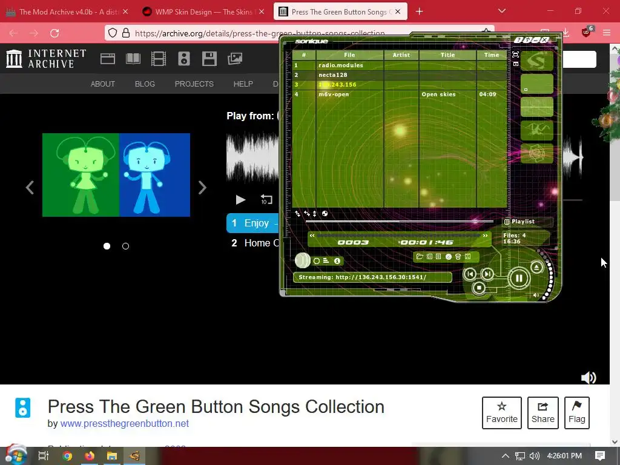Open the ABOUT menu item
Image resolution: width=620 pixels, height=465 pixels.
click(103, 84)
